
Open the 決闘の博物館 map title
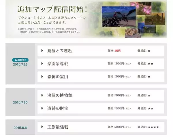[x=60, y=95]
